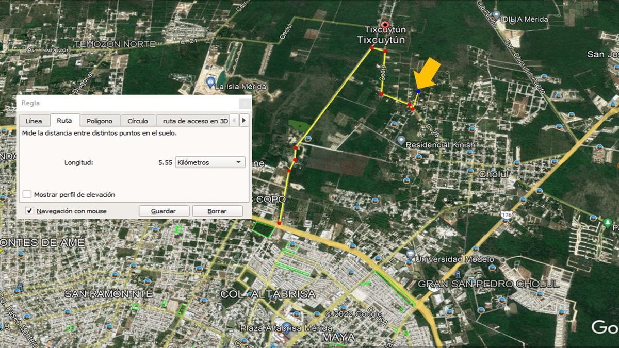Open the Círculo tab
619x348 pixels.
tap(138, 121)
